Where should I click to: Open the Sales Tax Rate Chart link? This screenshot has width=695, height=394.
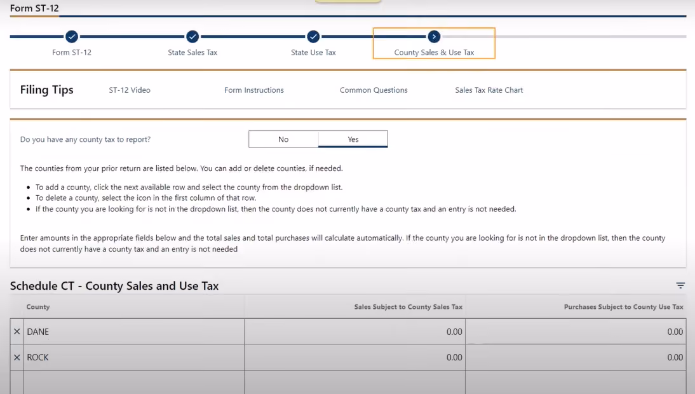[489, 90]
